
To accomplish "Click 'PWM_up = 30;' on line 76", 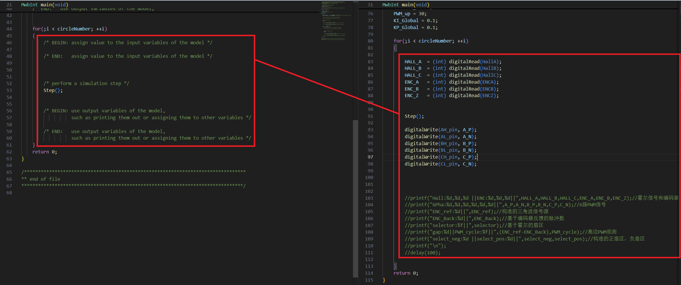I will tap(410, 14).
